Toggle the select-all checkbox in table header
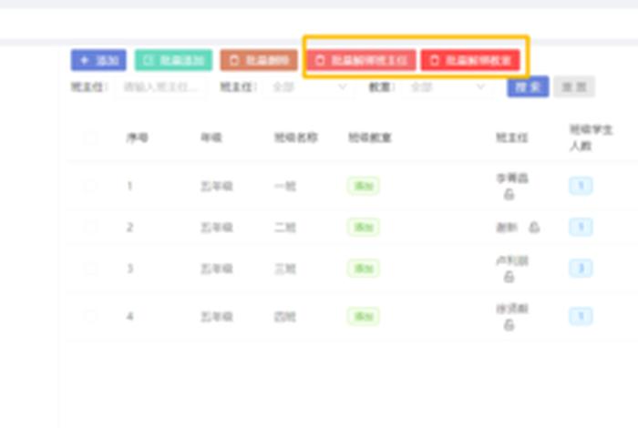The height and width of the screenshot is (428, 638). (x=90, y=138)
